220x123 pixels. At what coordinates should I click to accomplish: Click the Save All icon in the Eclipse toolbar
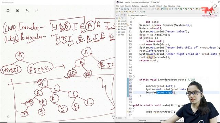pos(125,9)
